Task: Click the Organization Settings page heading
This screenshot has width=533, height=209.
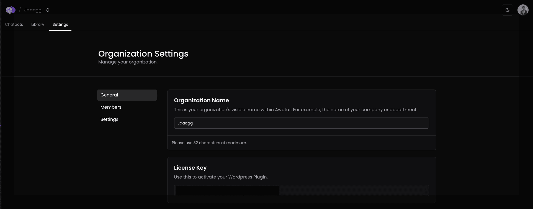Action: (143, 53)
